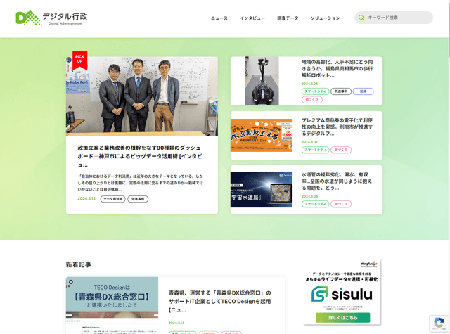
Task: Select the 医療 tag on robot article
Action: [363, 91]
